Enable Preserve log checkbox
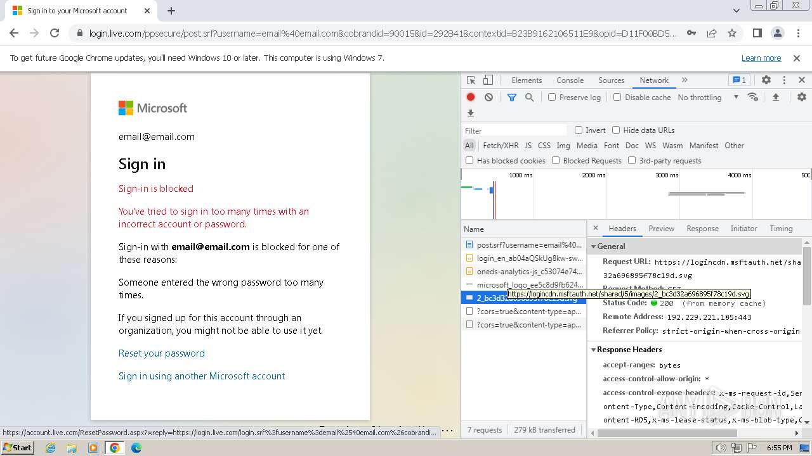This screenshot has height=456, width=812. pyautogui.click(x=552, y=98)
